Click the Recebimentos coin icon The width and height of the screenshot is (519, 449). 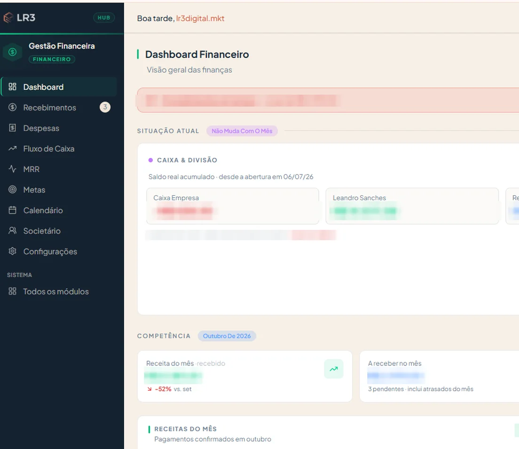[13, 107]
